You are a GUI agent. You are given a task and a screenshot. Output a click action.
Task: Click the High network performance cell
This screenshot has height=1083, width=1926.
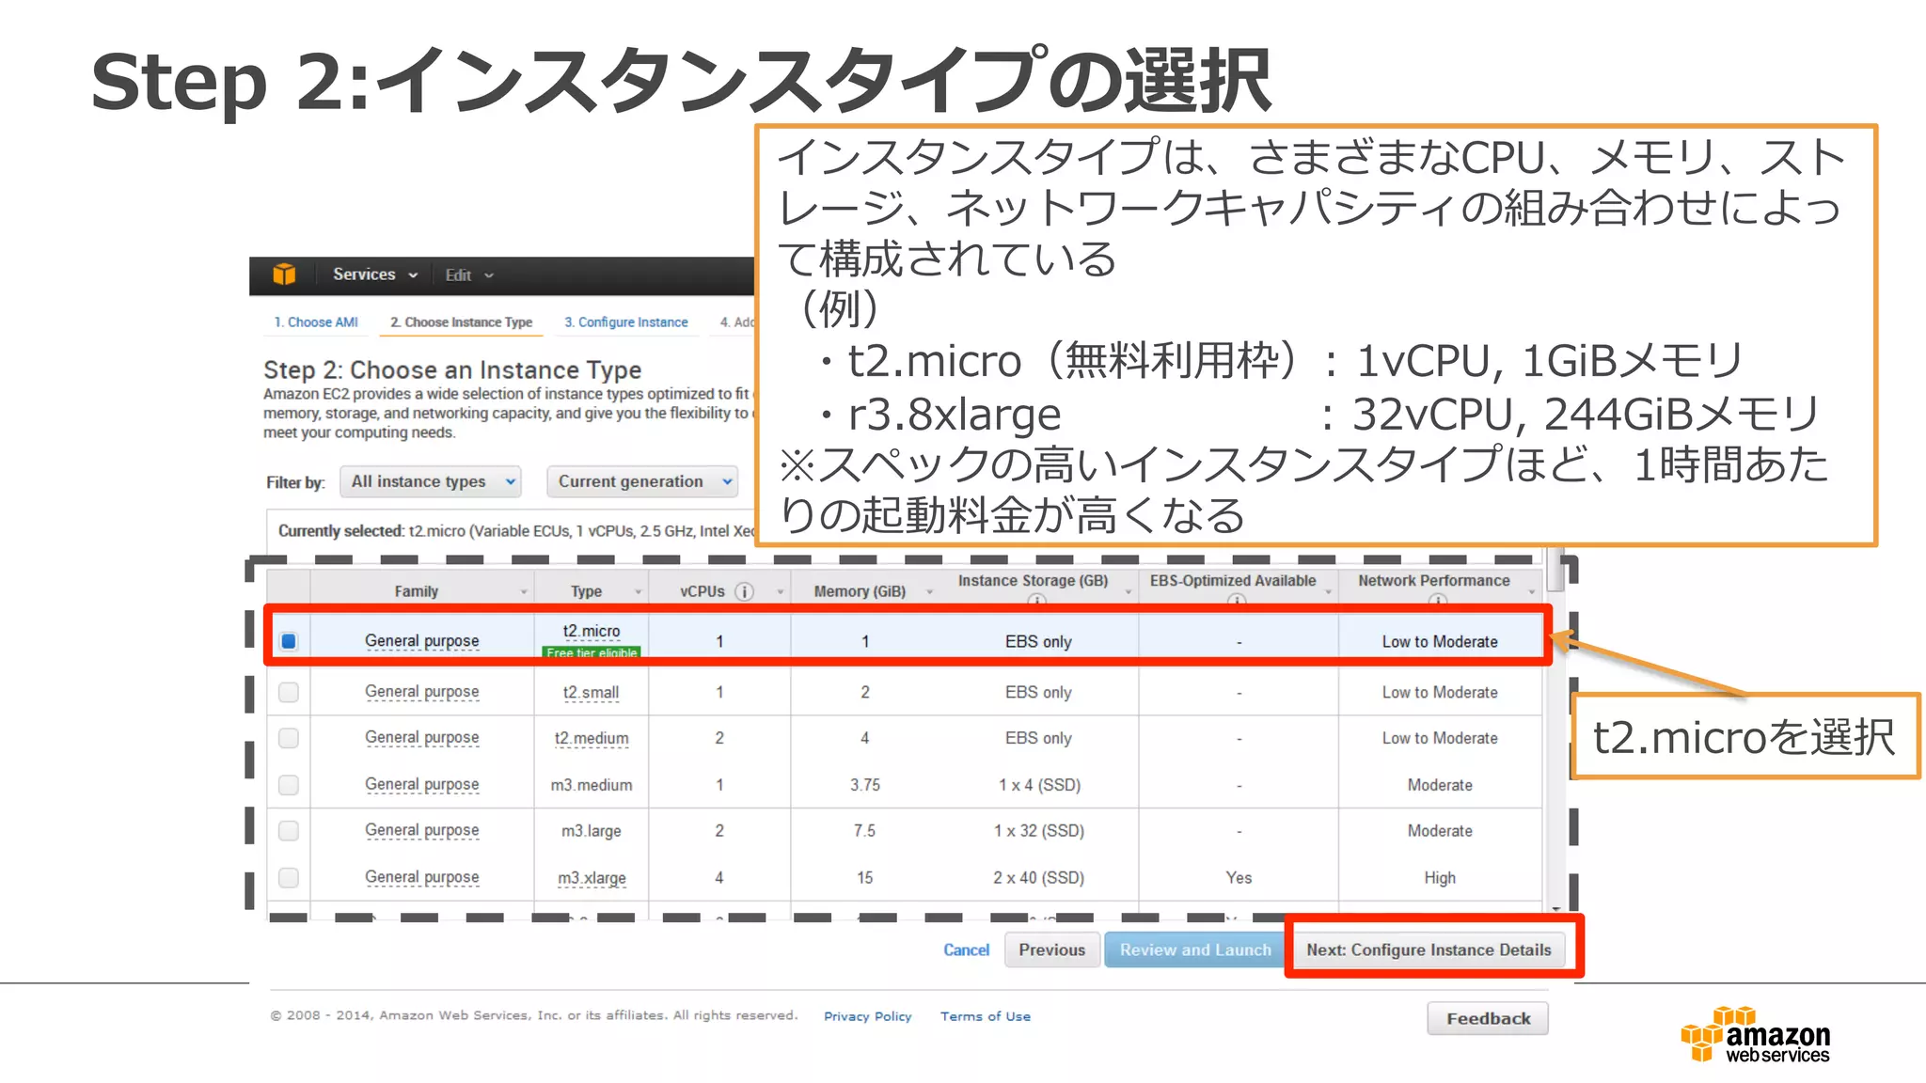pos(1440,878)
